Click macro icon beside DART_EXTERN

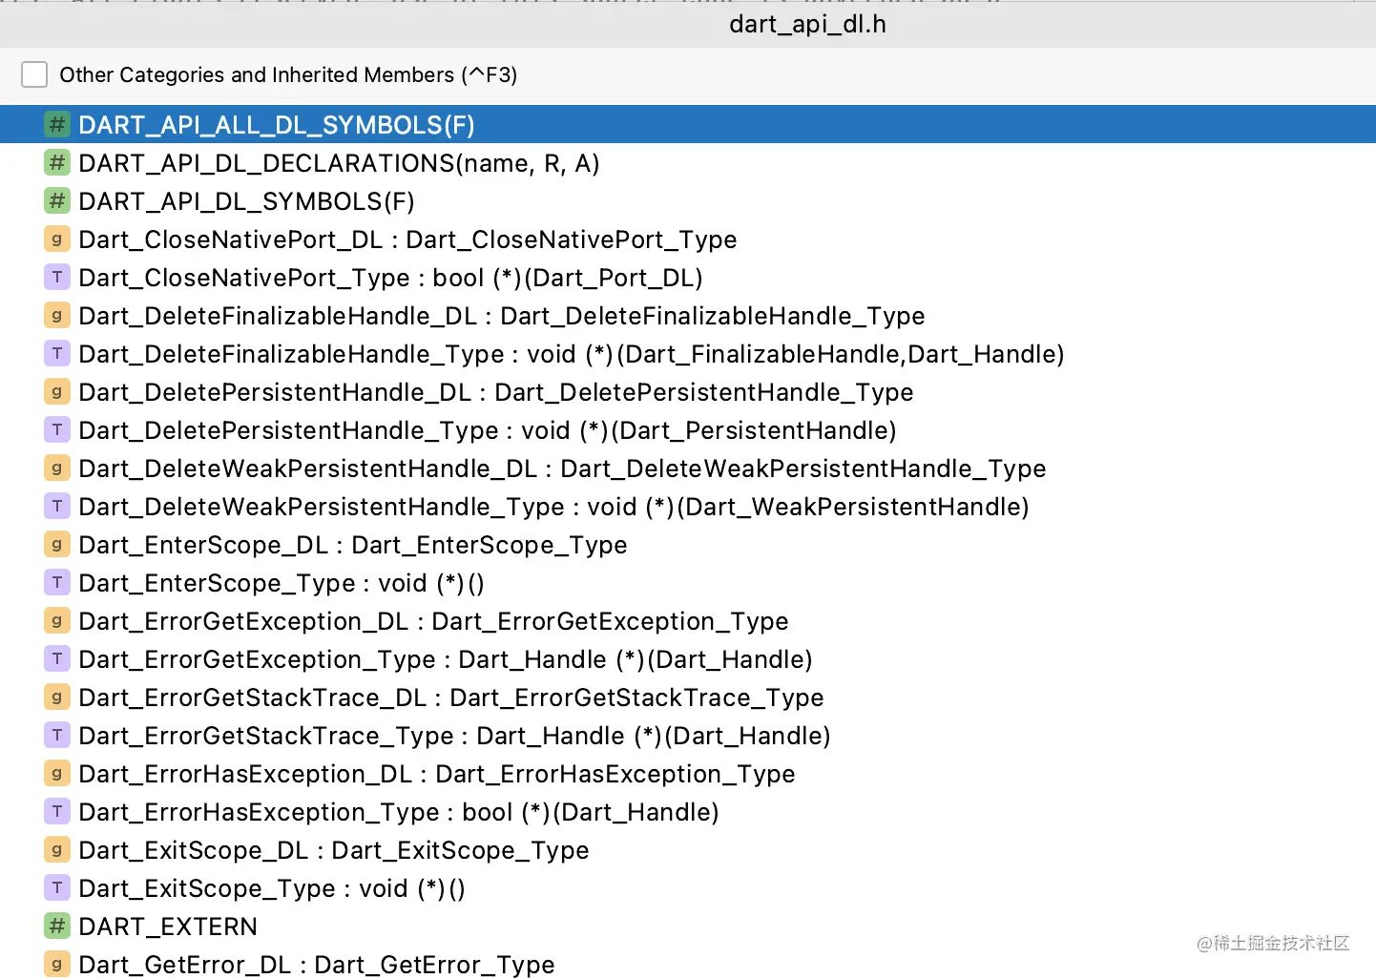pos(57,926)
